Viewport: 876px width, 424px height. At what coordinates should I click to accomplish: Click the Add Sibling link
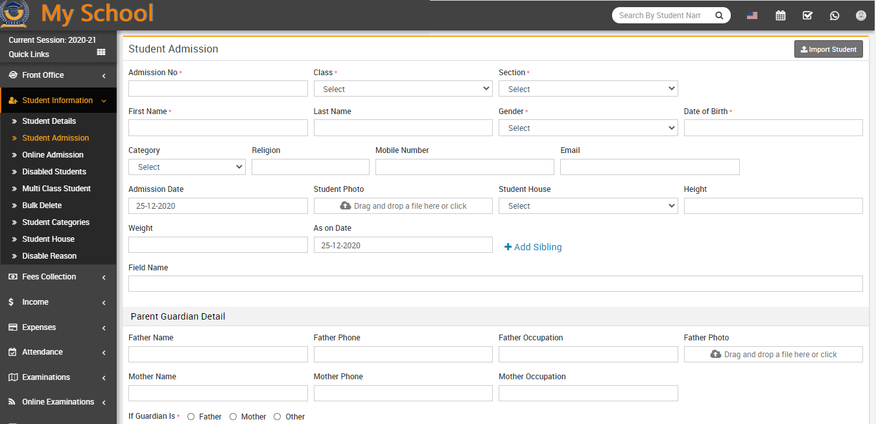coord(533,247)
